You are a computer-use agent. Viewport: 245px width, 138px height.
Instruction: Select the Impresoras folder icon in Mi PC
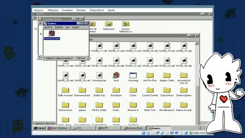click(x=109, y=24)
